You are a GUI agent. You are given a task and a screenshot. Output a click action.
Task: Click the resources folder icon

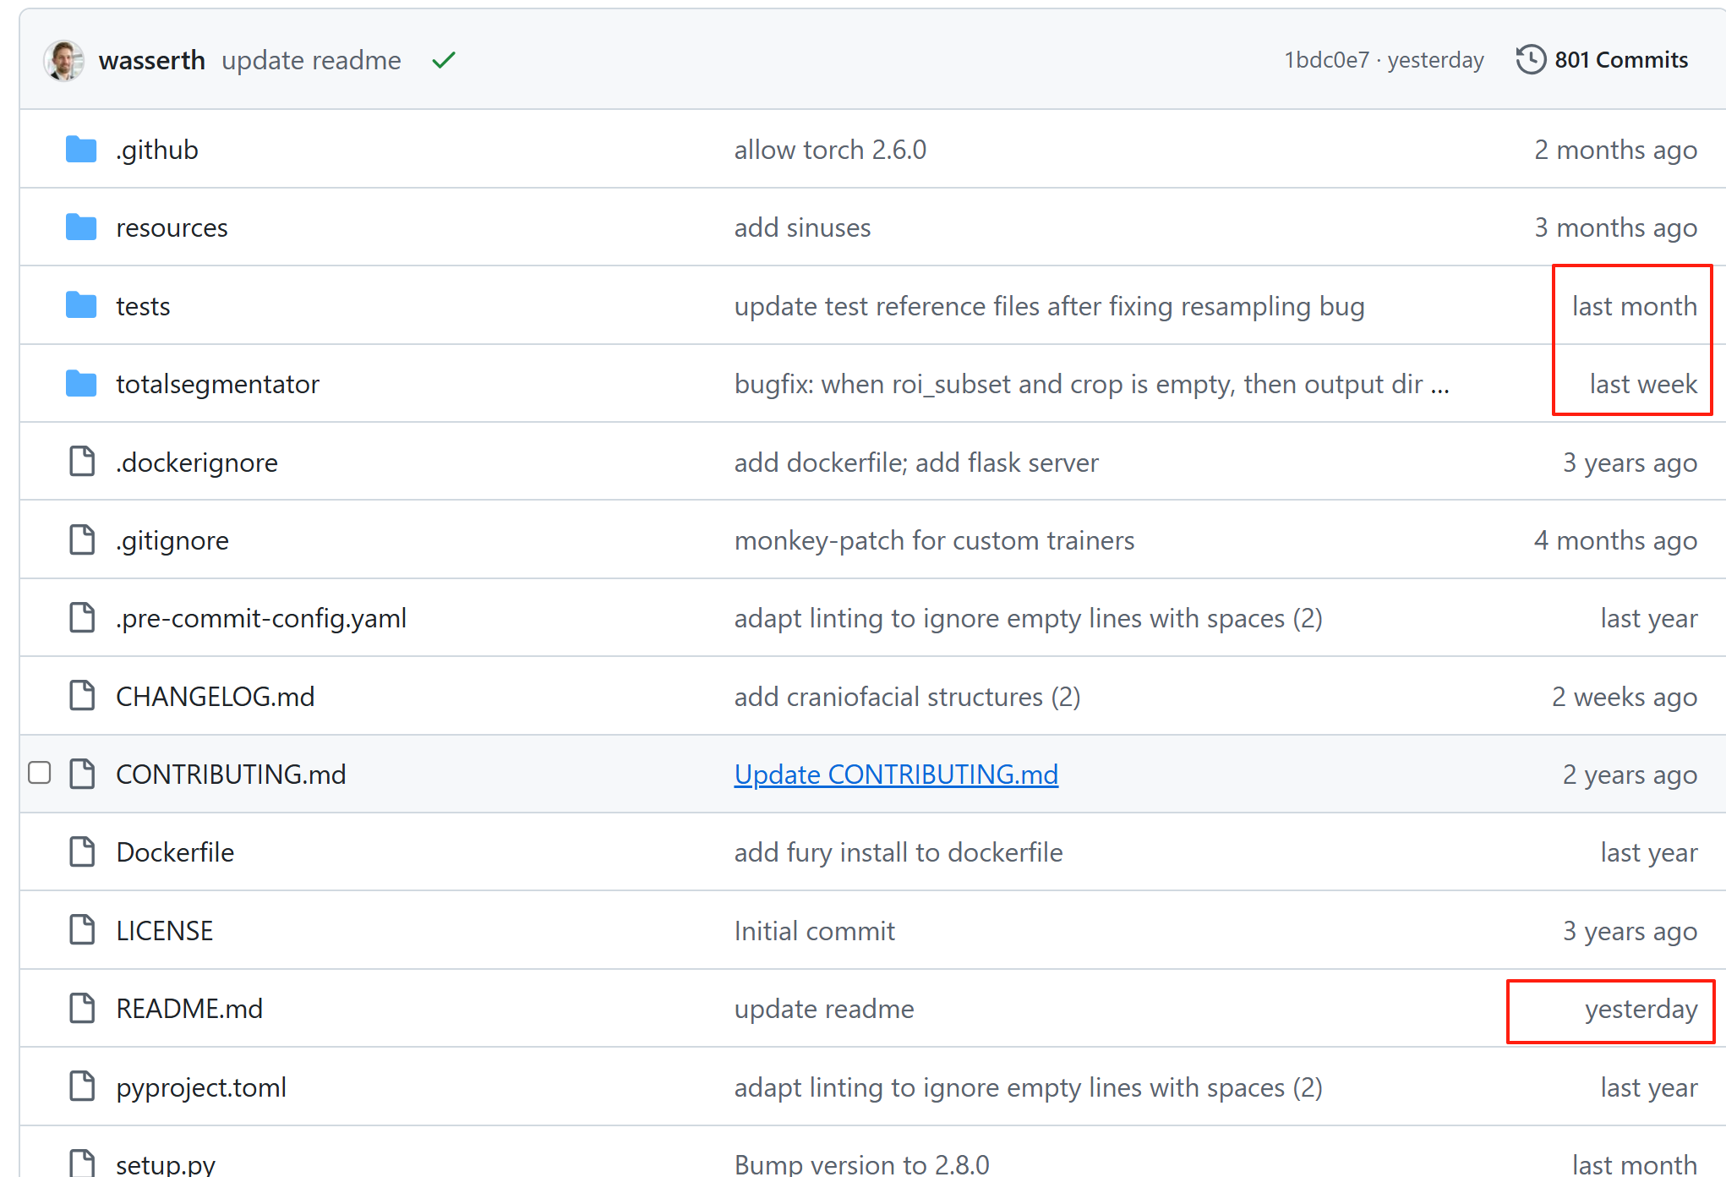[x=81, y=227]
